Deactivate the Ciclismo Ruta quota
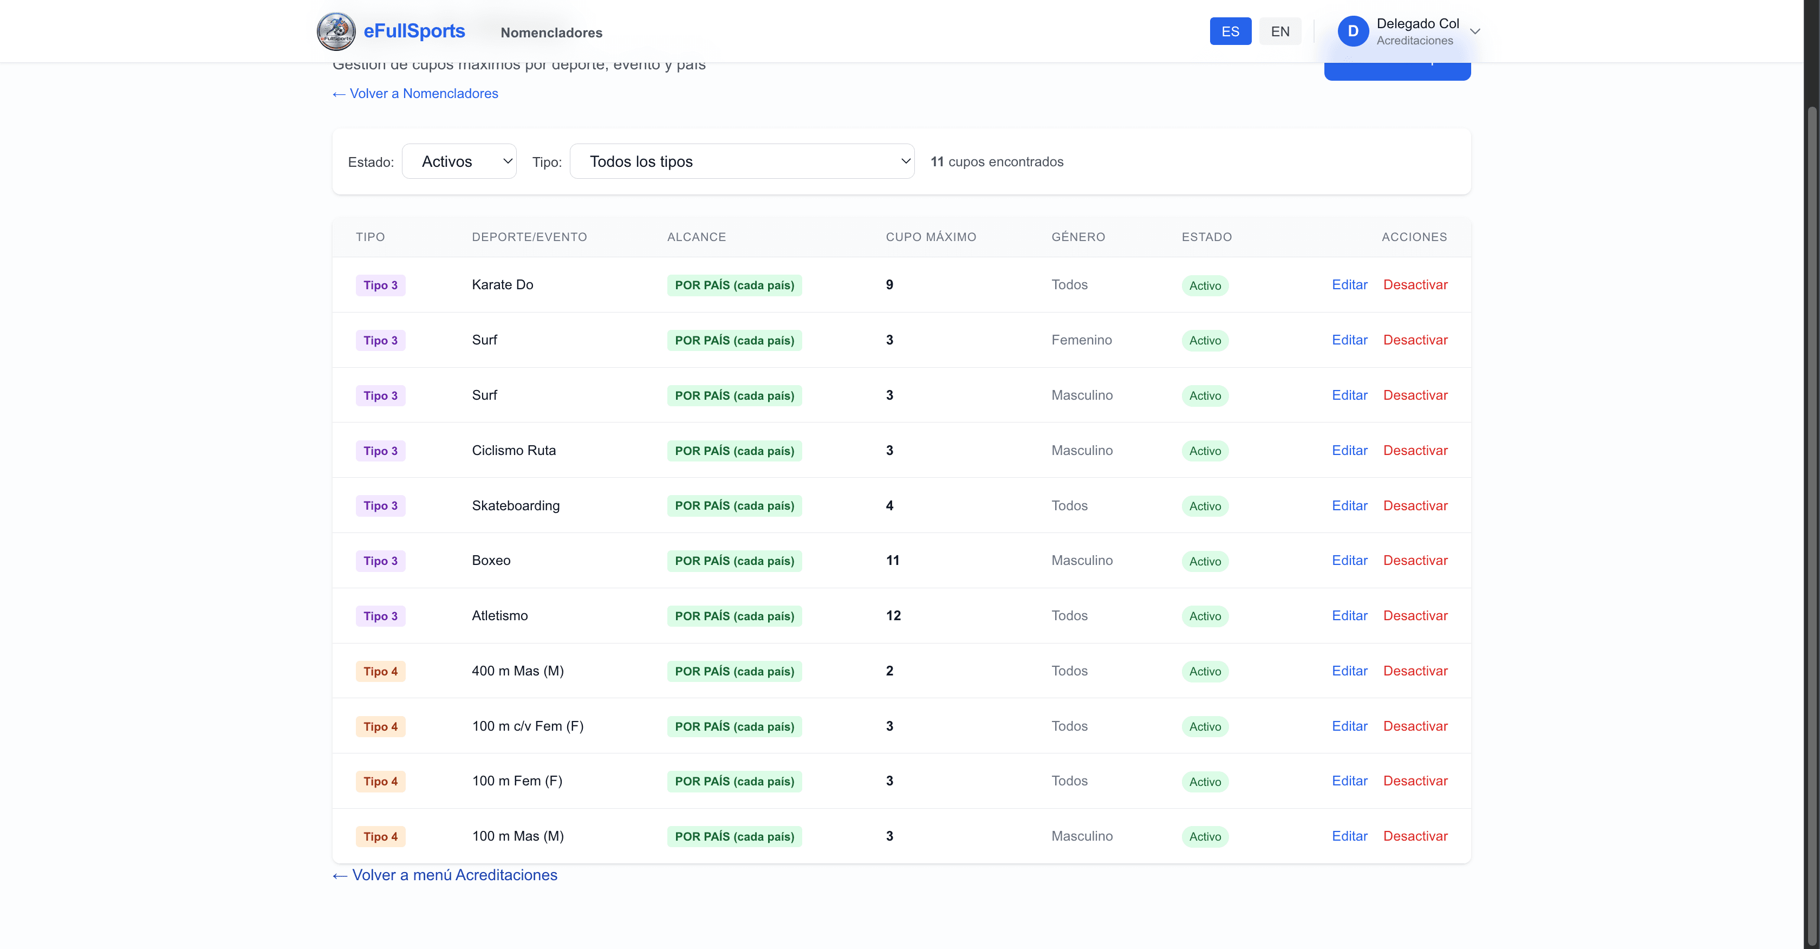The width and height of the screenshot is (1820, 949). point(1415,450)
